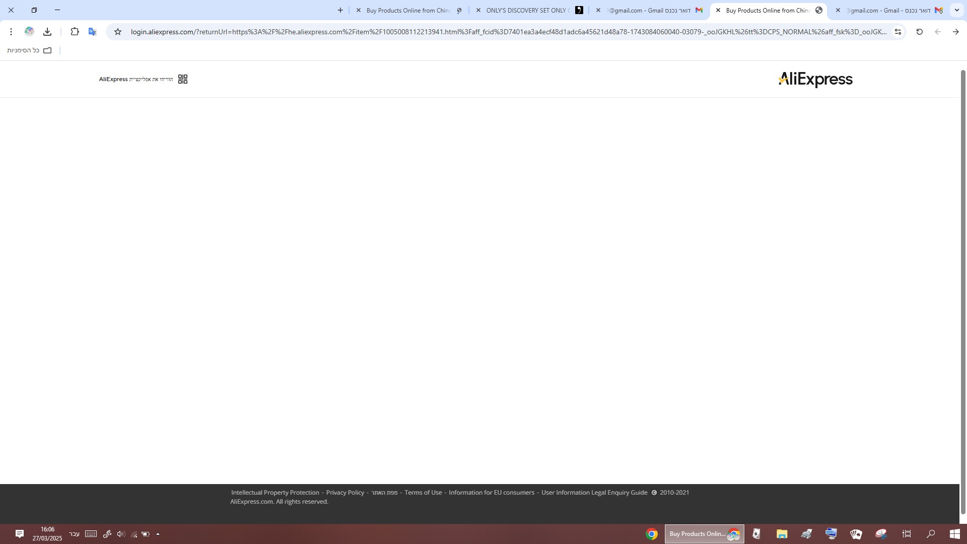Open the site info tune icon
Viewport: 967px width, 544px height.
click(x=897, y=32)
